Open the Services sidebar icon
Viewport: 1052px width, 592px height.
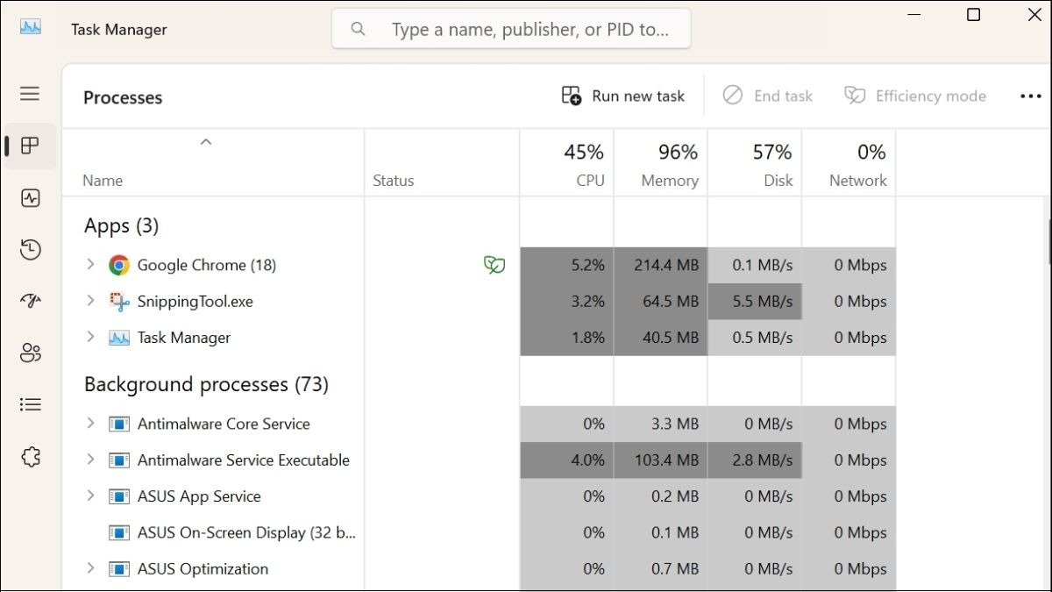[31, 456]
